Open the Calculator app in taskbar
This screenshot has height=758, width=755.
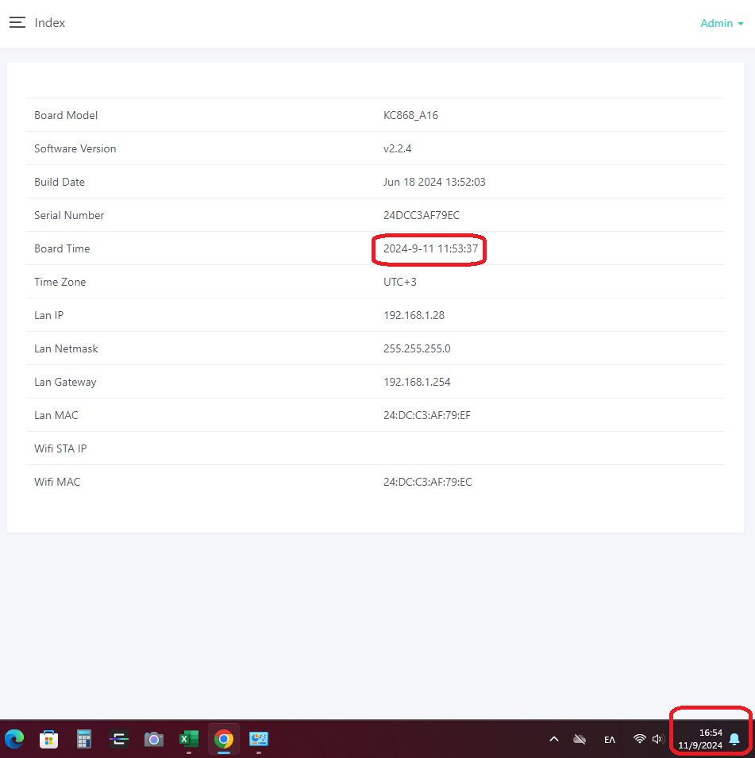[x=84, y=739]
